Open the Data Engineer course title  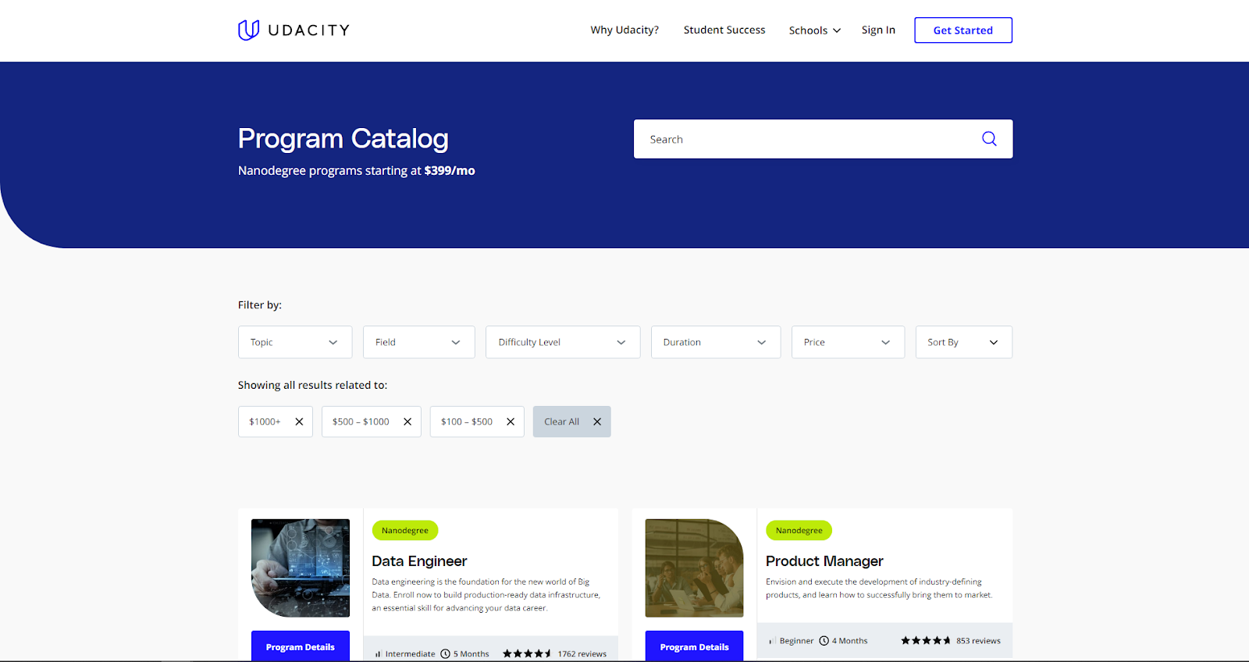pyautogui.click(x=419, y=561)
